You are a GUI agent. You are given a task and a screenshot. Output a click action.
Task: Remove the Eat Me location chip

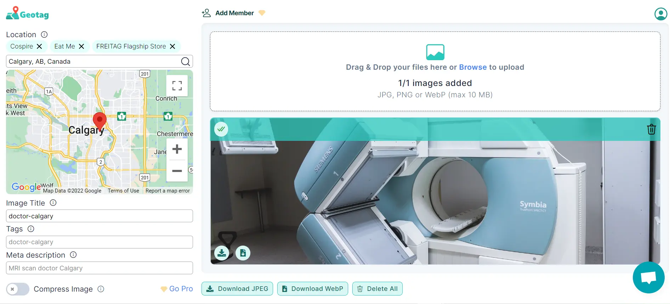click(81, 46)
